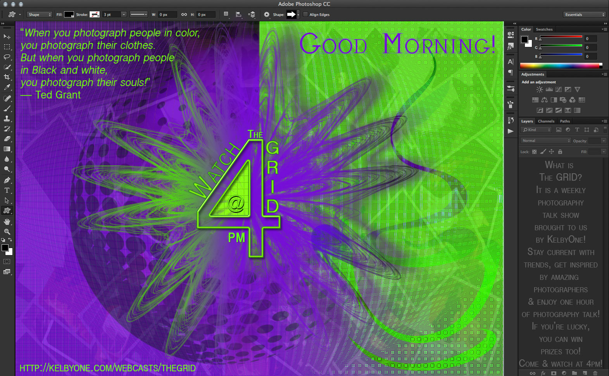Image resolution: width=609 pixels, height=376 pixels.
Task: Add a Levels adjustment
Action: click(549, 90)
